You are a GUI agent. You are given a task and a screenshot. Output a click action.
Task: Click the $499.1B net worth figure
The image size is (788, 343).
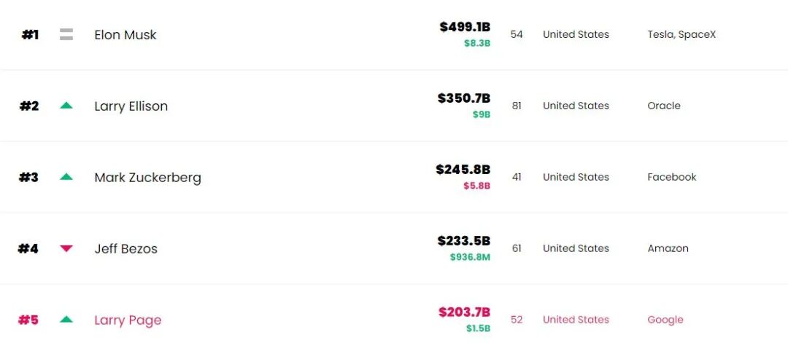pyautogui.click(x=465, y=27)
